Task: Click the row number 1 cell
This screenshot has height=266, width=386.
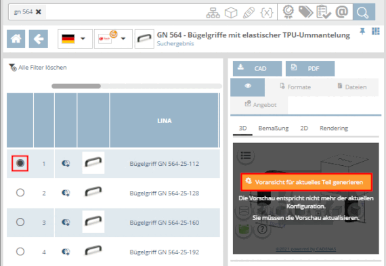Action: tap(44, 163)
